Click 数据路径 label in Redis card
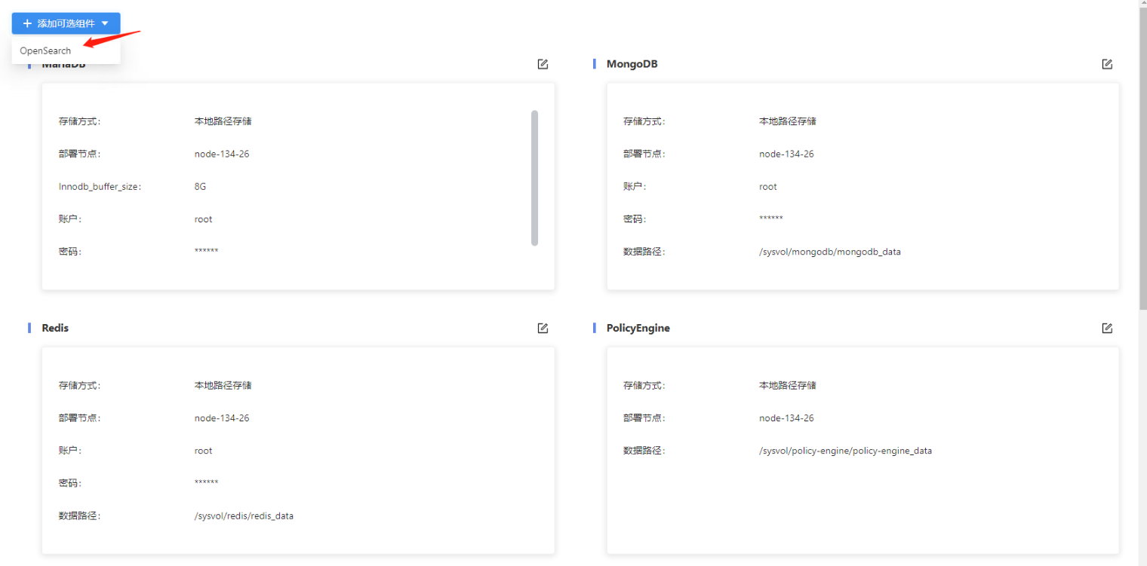This screenshot has height=566, width=1147. click(x=80, y=516)
